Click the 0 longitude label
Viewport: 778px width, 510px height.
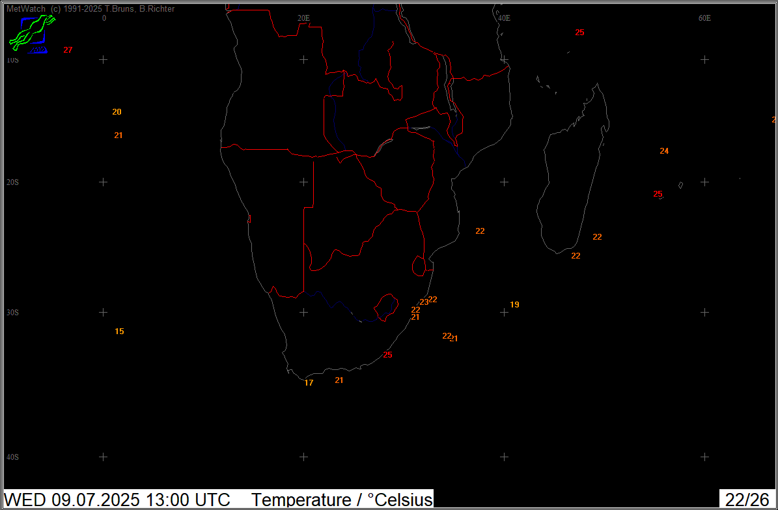pos(104,18)
